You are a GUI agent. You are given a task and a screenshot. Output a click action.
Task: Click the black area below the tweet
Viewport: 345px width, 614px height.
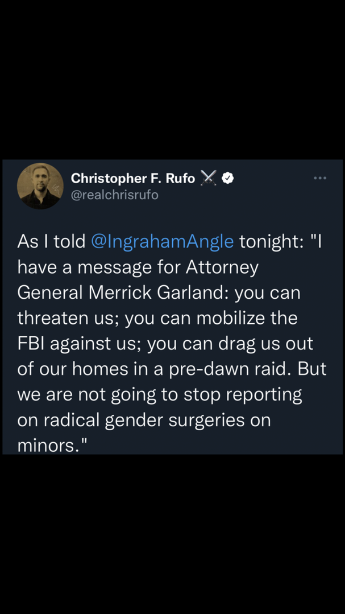coord(172,535)
